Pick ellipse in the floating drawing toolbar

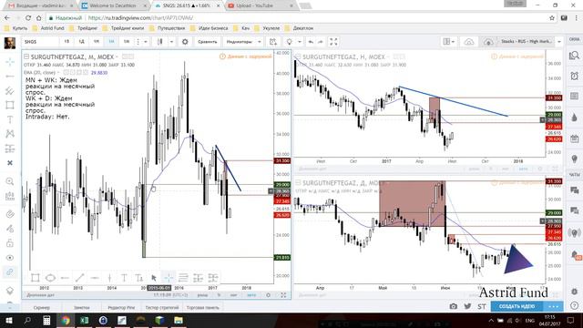(x=50, y=278)
